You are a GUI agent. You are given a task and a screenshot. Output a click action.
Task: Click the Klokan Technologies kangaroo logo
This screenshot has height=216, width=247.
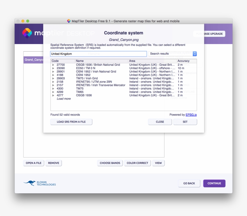(x=30, y=183)
